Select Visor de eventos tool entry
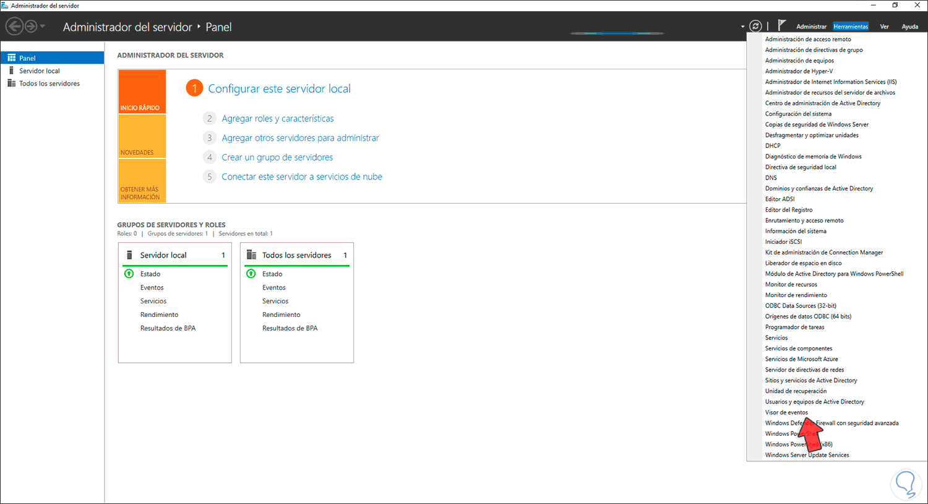Image resolution: width=928 pixels, height=504 pixels. pos(786,412)
